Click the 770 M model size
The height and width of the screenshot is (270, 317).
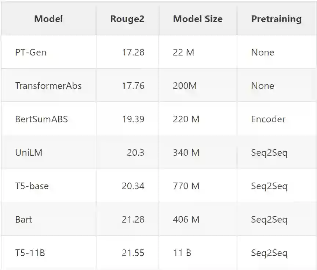tap(186, 186)
